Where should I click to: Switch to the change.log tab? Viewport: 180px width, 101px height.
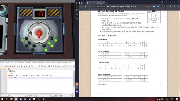[x=5, y=69]
